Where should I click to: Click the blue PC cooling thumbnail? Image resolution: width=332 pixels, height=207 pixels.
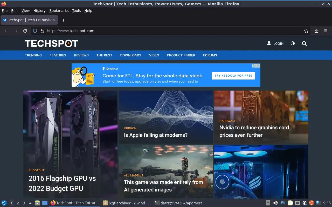coord(261,172)
